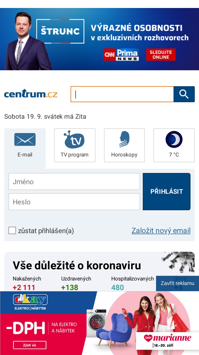The width and height of the screenshot is (199, 355).
Task: Open the moon weather icon showing 7 °C
Action: point(174,139)
